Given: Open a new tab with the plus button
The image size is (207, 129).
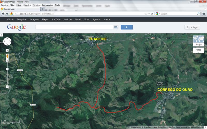Looking at the screenshot, I should 43,9.
